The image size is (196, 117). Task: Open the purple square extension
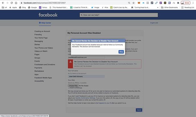(161, 3)
